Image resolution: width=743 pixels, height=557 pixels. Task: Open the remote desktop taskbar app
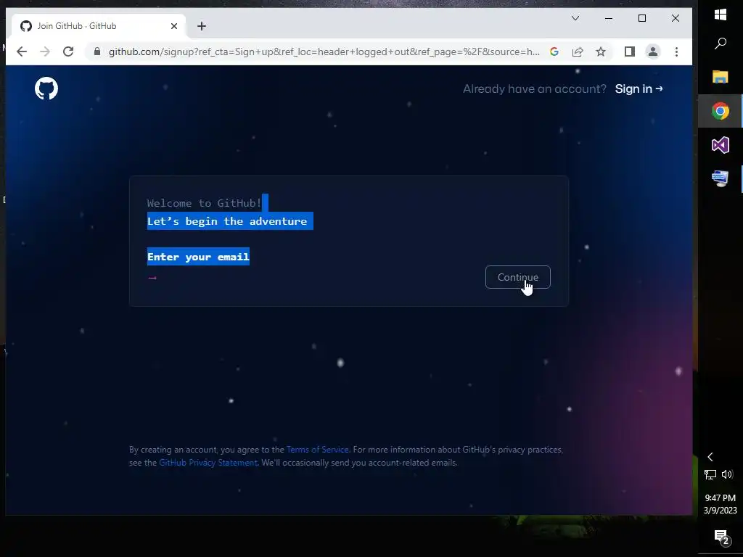(721, 178)
